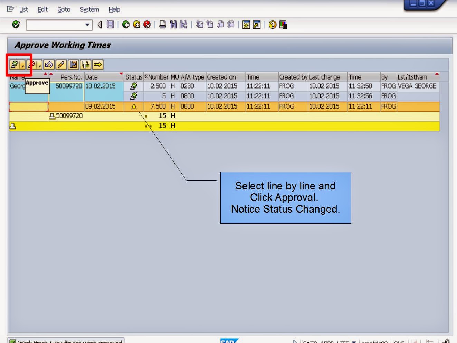Select the first green approved status indicator
Image resolution: width=457 pixels, height=343 pixels.
[x=134, y=86]
